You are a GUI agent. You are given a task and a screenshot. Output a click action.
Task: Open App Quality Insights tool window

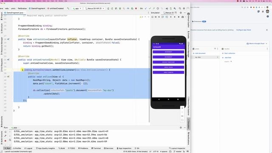[45, 148]
